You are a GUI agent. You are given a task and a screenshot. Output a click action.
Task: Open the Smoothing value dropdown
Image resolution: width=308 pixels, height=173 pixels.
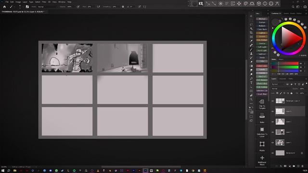point(115,7)
